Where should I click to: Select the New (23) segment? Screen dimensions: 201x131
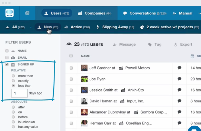tap(48, 27)
